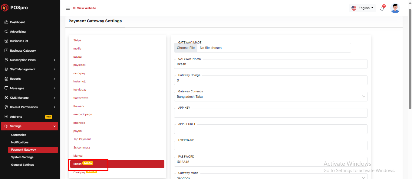This screenshot has height=179, width=412.
Task: Select the Cinetpay gateway tab
Action: pos(79,172)
